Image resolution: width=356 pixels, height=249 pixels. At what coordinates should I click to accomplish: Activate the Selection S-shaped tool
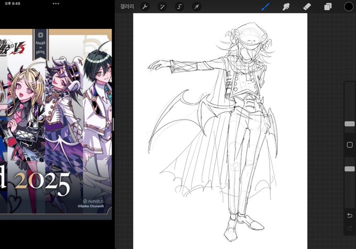pos(180,7)
